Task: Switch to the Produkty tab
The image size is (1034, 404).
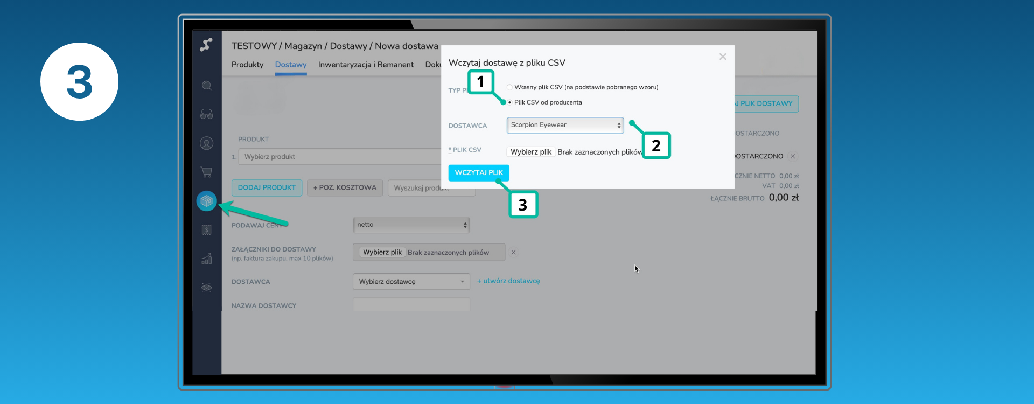Action: tap(247, 65)
